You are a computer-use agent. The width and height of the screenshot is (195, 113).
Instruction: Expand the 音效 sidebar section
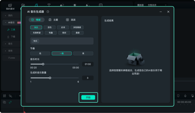click(x=6, y=51)
